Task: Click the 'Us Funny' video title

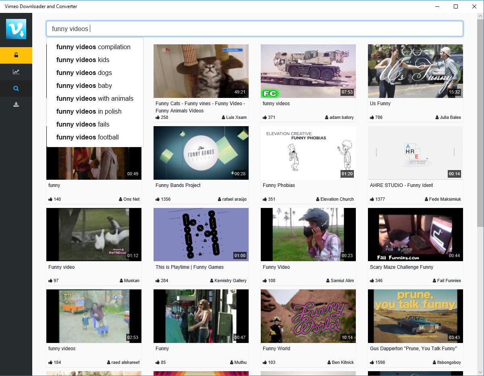Action: pyautogui.click(x=380, y=104)
